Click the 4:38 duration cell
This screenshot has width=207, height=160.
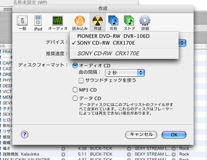click(82, 148)
